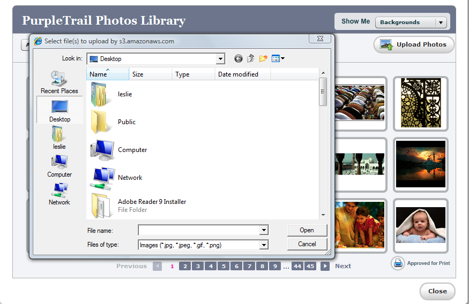This screenshot has height=304, width=469.
Task: Click the previous page arrow button
Action: (158, 266)
